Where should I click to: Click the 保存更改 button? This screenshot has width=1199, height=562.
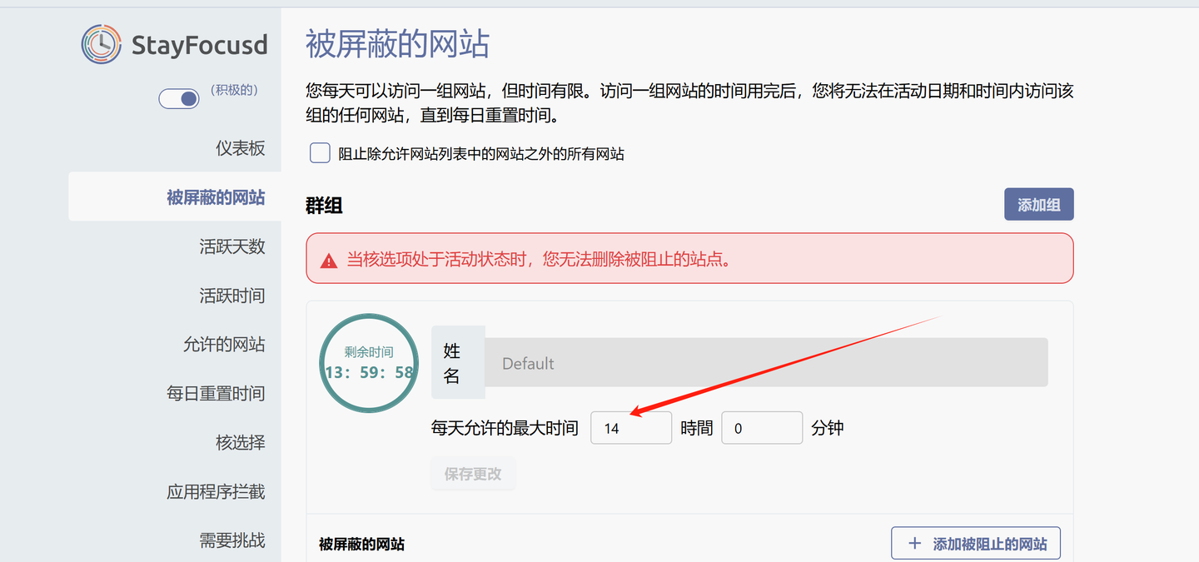(x=473, y=474)
